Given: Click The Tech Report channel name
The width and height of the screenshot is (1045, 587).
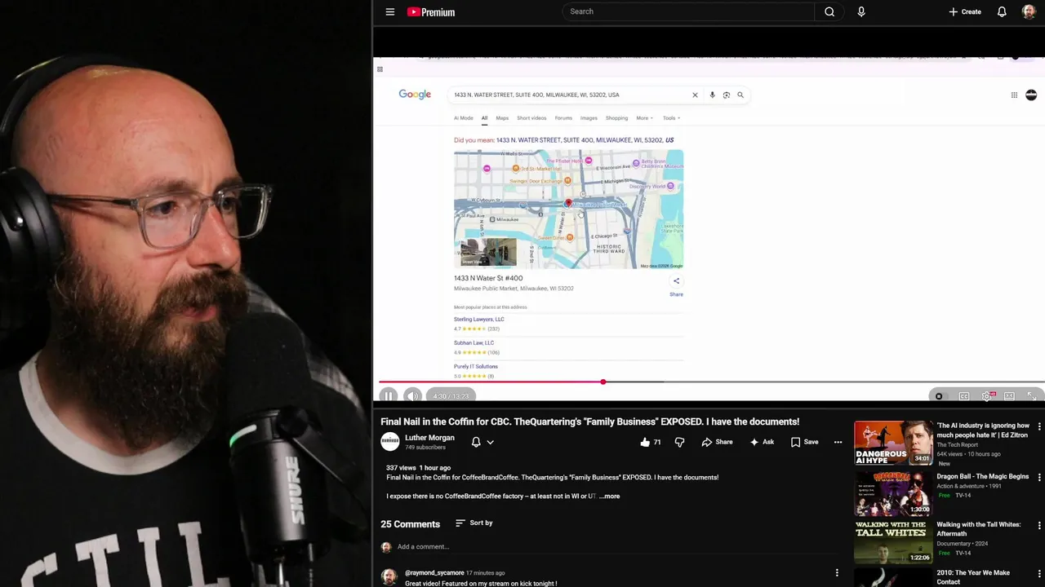Looking at the screenshot, I should (x=957, y=445).
